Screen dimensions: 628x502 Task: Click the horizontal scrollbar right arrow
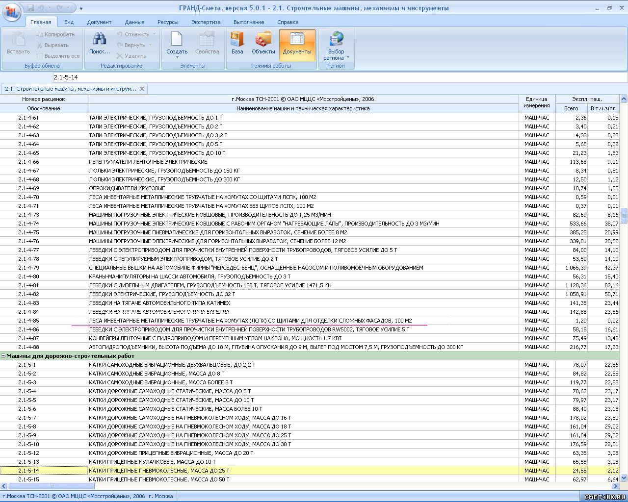pos(616,486)
